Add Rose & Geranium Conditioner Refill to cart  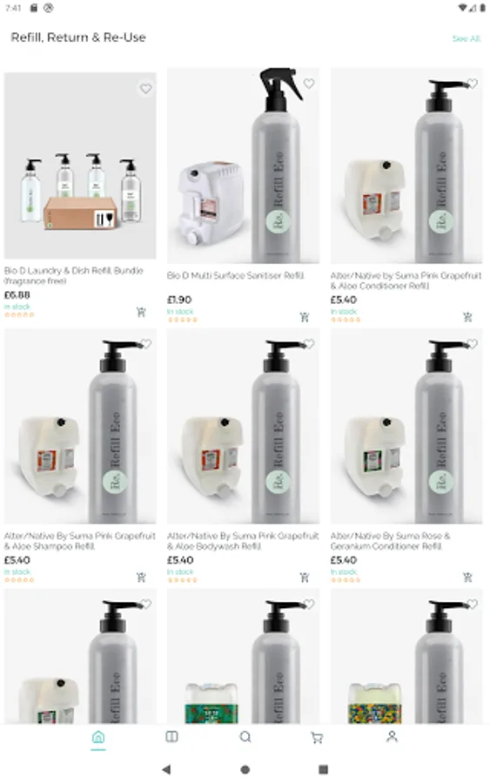[467, 577]
